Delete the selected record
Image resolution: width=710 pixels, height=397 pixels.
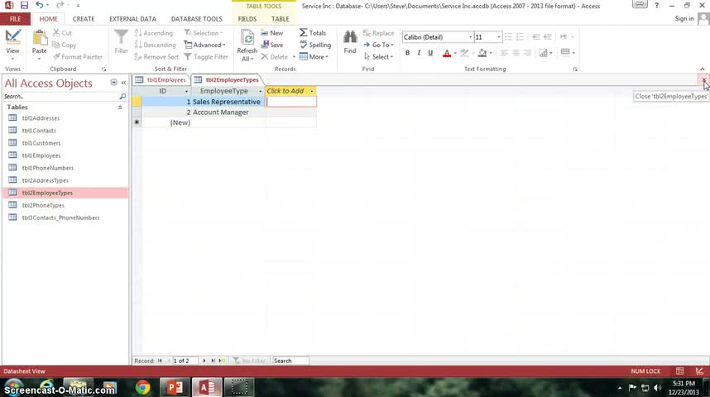tap(275, 56)
